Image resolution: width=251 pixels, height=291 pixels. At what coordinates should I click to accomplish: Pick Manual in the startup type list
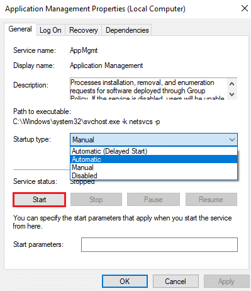pyautogui.click(x=153, y=168)
